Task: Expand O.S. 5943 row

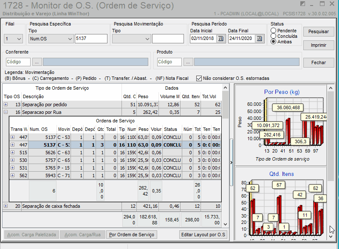Action: click(13, 175)
